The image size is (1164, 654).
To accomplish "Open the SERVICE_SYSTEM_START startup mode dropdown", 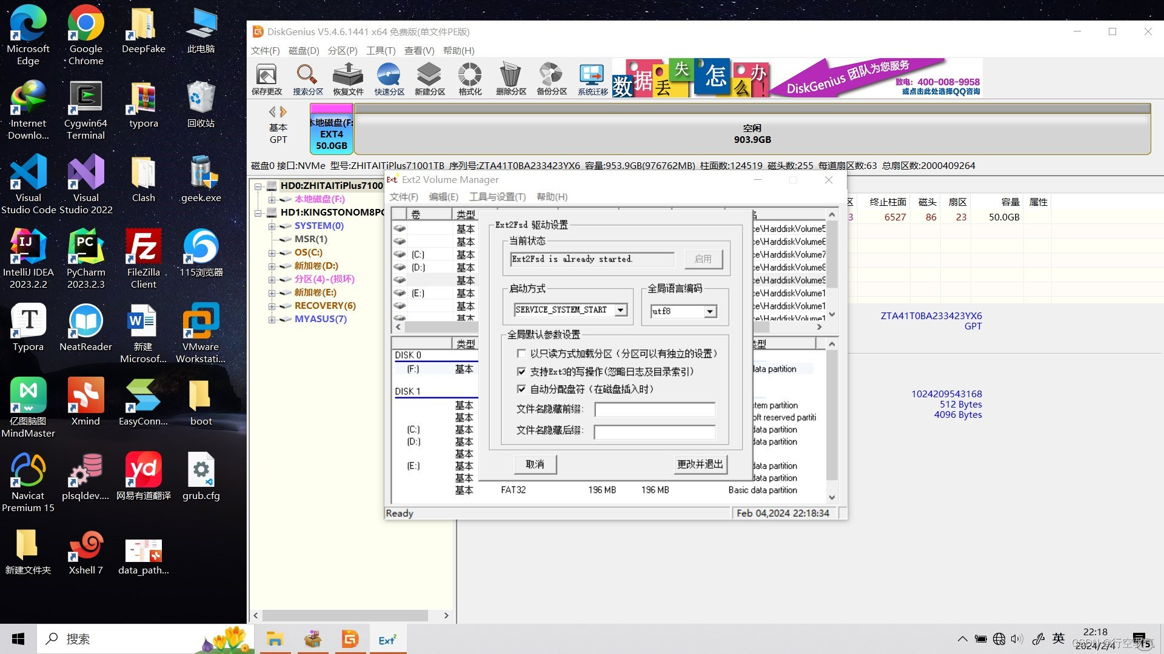I will (x=620, y=310).
